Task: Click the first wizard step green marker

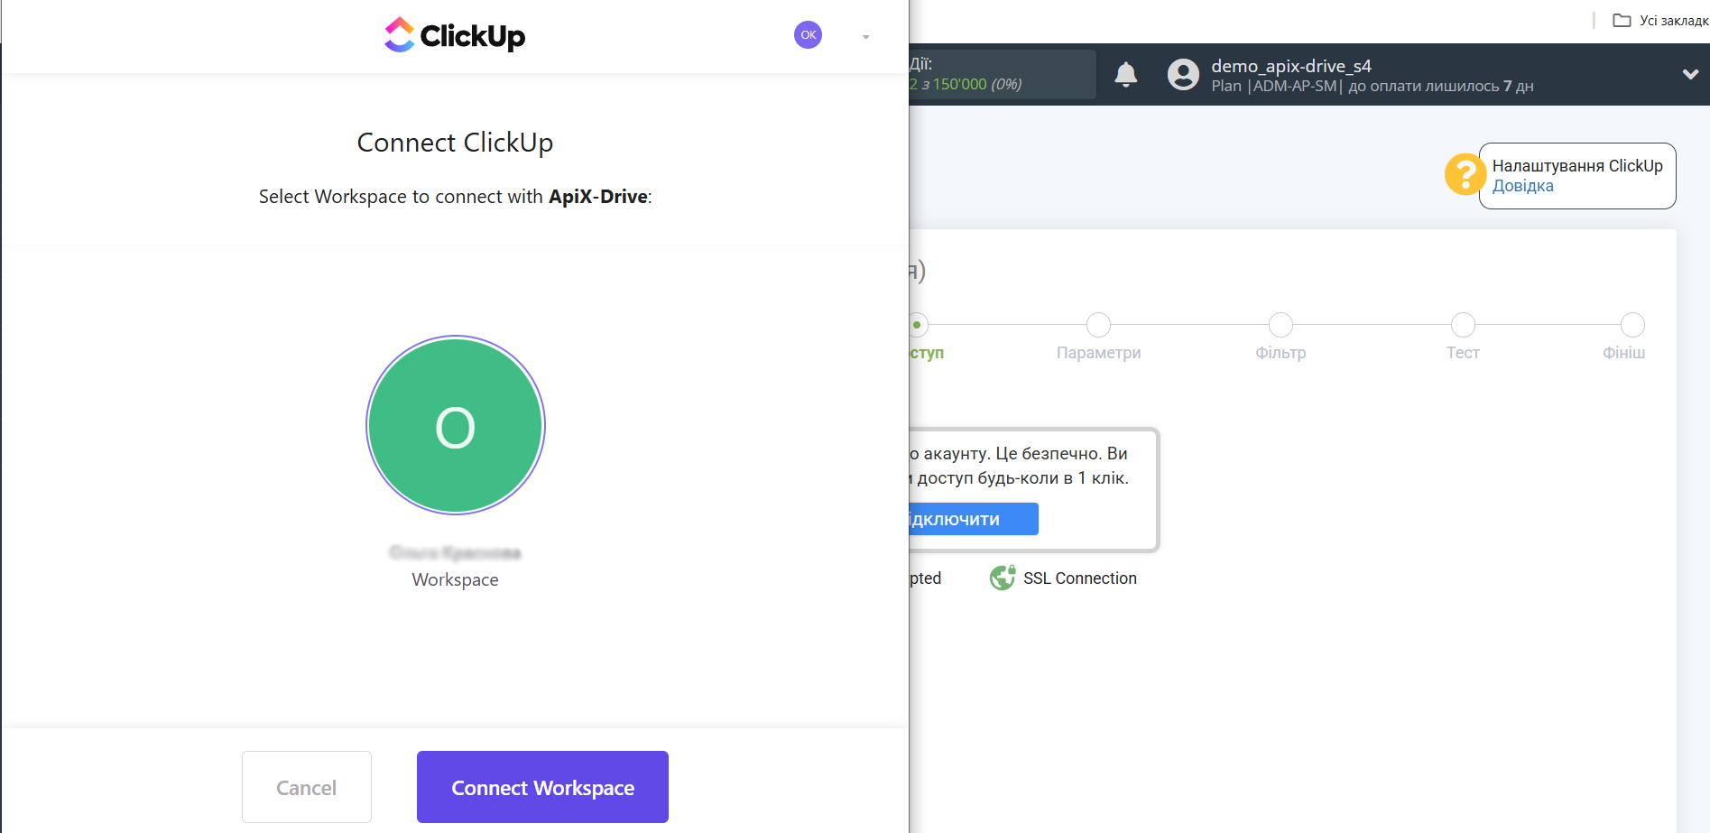Action: click(917, 325)
